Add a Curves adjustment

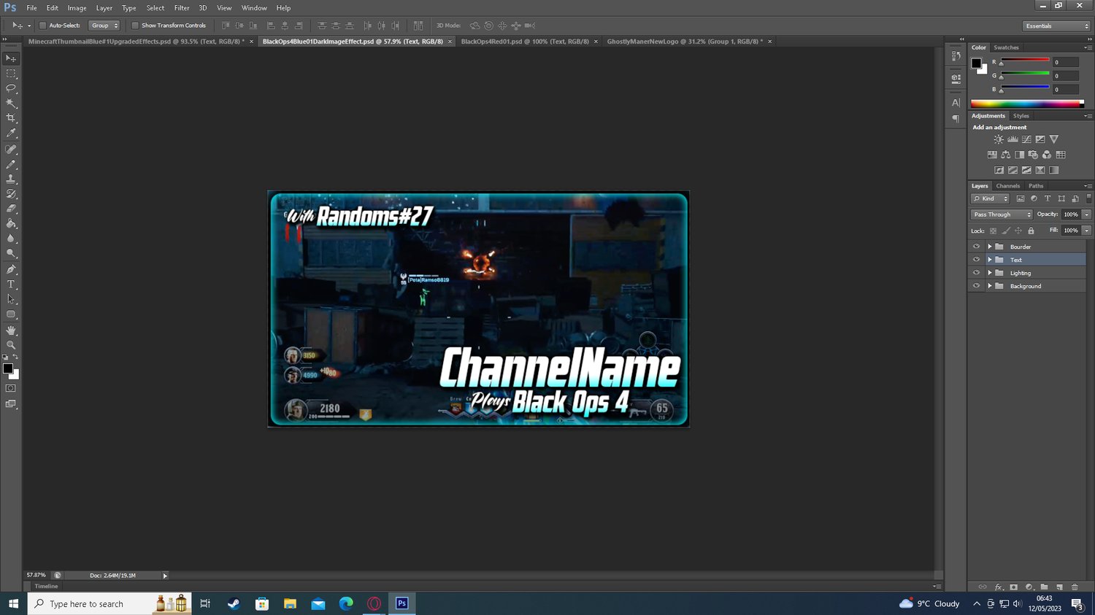(x=1026, y=139)
